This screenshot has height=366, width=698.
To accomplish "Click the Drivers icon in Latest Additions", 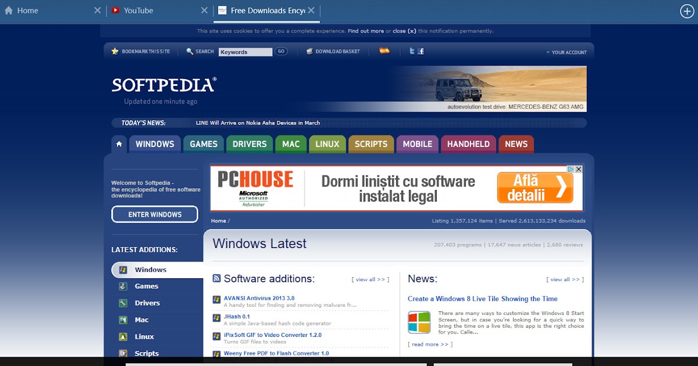I will [x=123, y=303].
